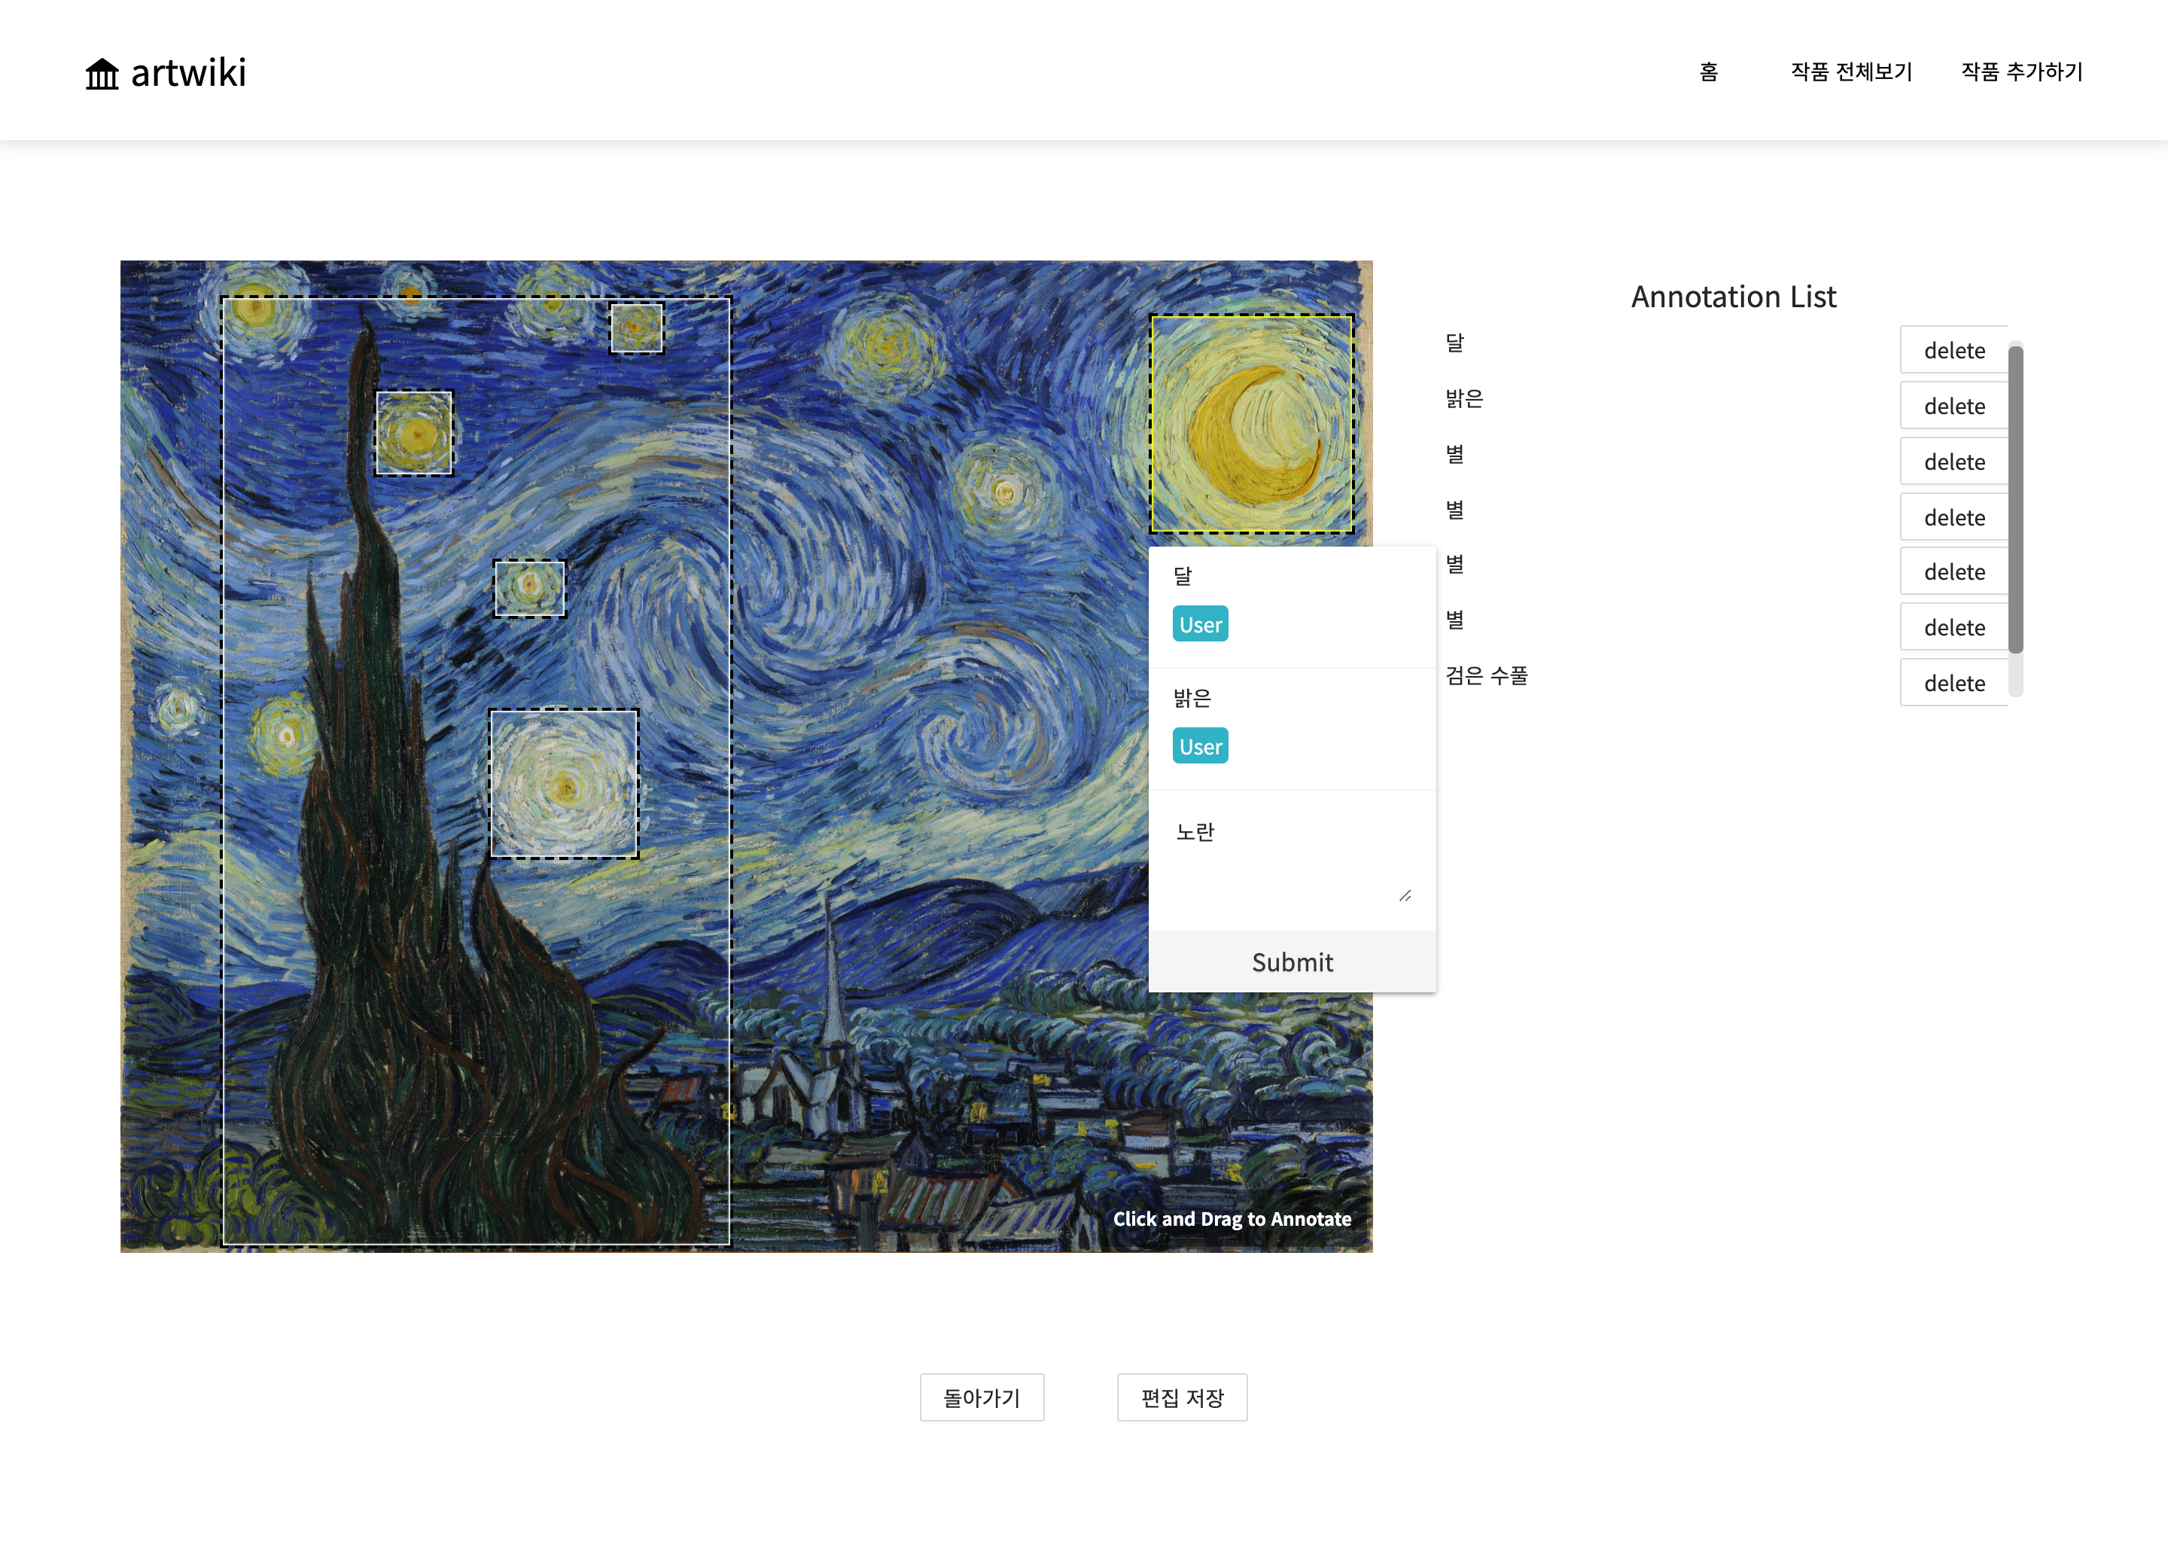Image resolution: width=2168 pixels, height=1542 pixels.
Task: Click the 돌아가기 button
Action: click(981, 1397)
